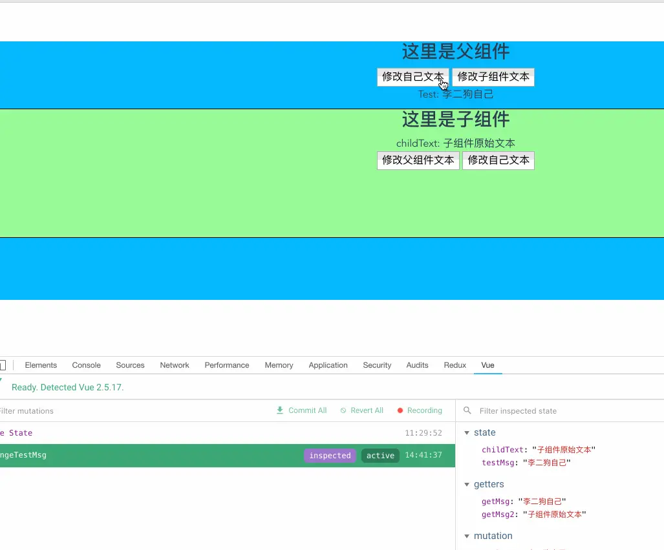Viewport: 664px width, 550px height.
Task: Open the Audits tab
Action: 417,365
